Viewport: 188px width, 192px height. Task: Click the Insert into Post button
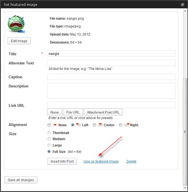pyautogui.click(x=62, y=161)
